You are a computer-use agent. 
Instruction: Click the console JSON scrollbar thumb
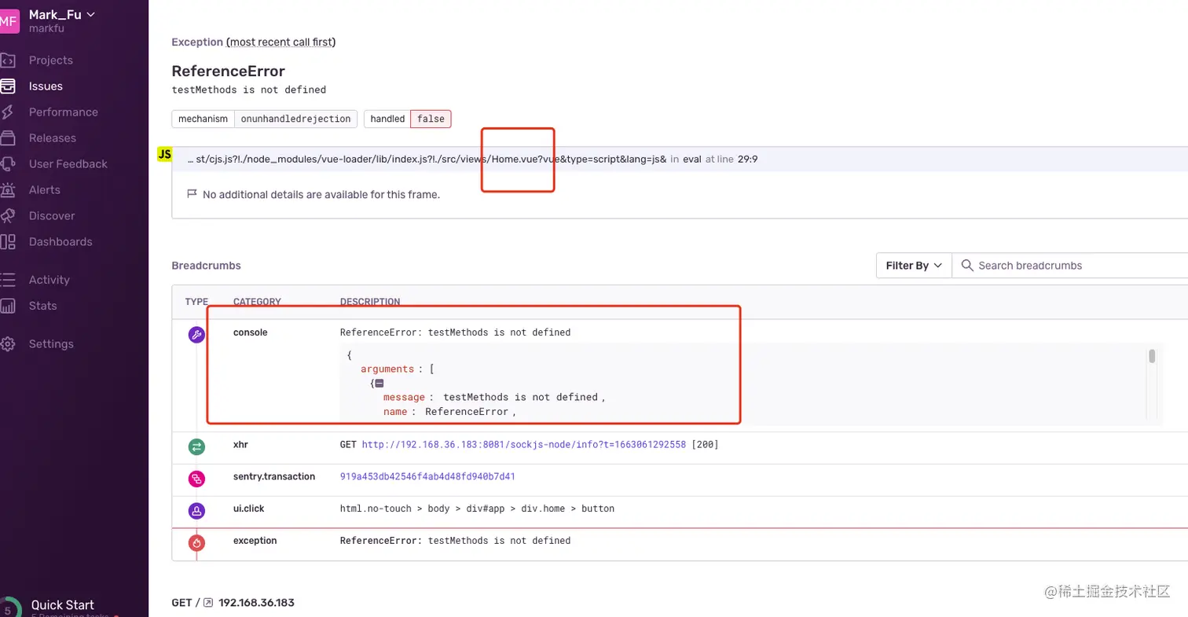1152,357
